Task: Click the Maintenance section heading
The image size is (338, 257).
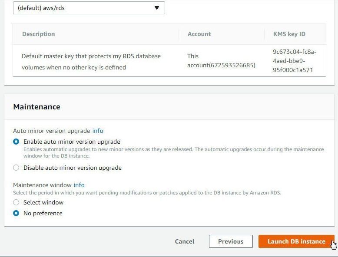Action: (36, 107)
